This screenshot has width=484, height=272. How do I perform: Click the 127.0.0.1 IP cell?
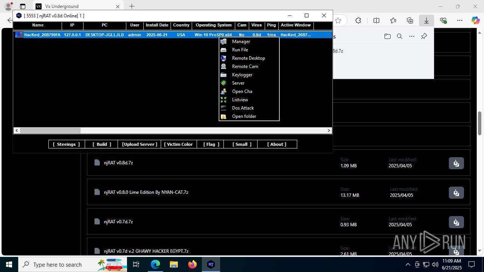click(72, 35)
